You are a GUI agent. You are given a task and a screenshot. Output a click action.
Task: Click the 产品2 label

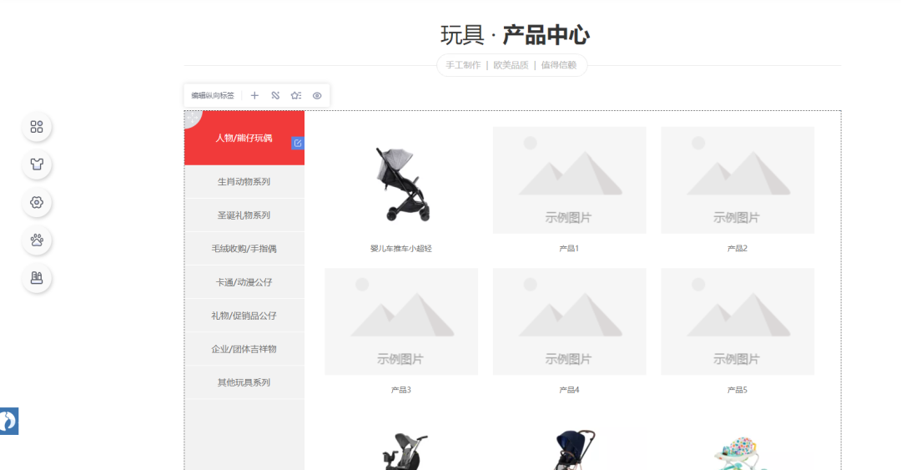pos(737,249)
